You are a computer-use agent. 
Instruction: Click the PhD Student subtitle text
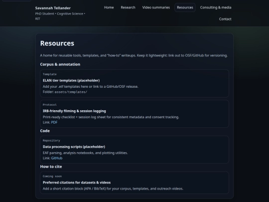60,16
